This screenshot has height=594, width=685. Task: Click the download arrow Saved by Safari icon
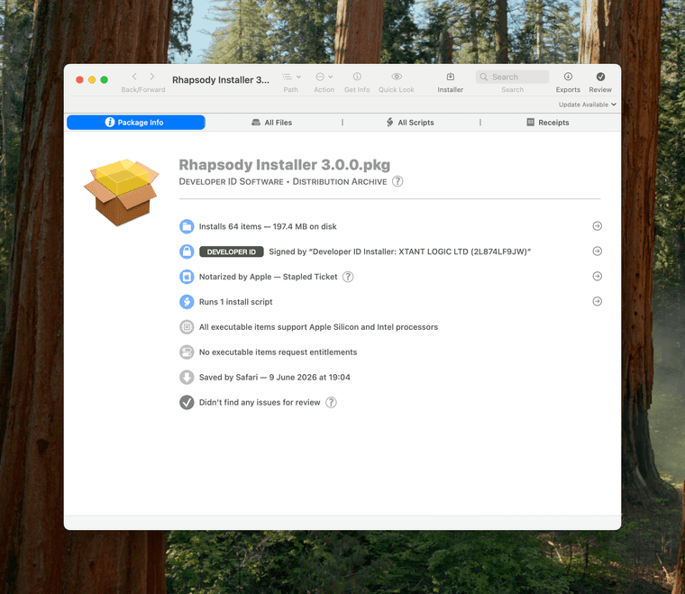187,377
